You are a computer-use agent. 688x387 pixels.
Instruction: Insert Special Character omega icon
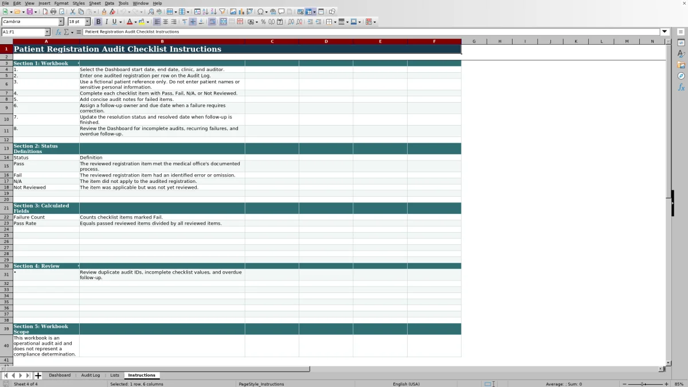260,11
